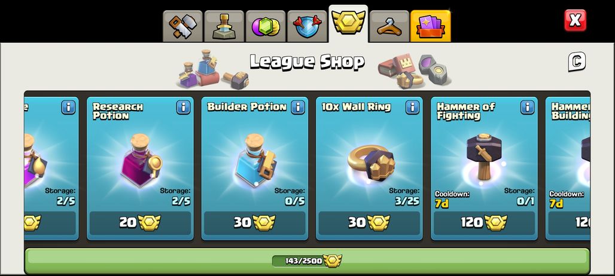
Task: Open the purple cards offers tab
Action: pyautogui.click(x=431, y=27)
